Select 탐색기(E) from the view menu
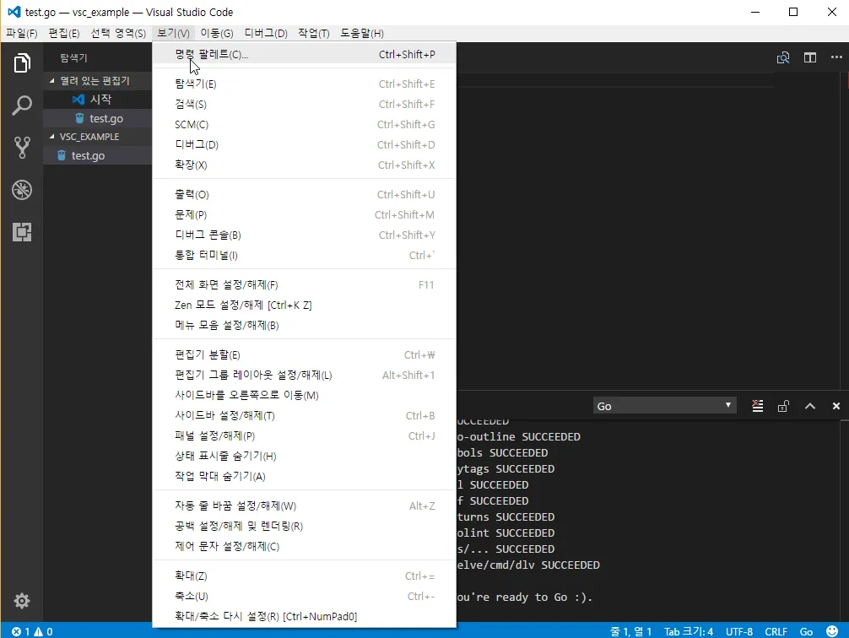This screenshot has width=849, height=638. point(305,84)
